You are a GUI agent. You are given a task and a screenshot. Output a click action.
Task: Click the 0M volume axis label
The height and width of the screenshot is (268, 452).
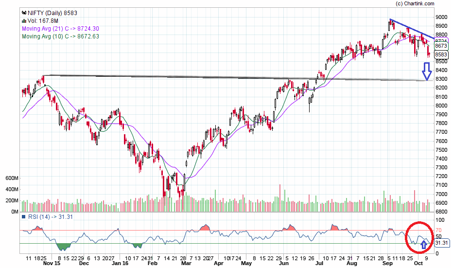(15, 212)
